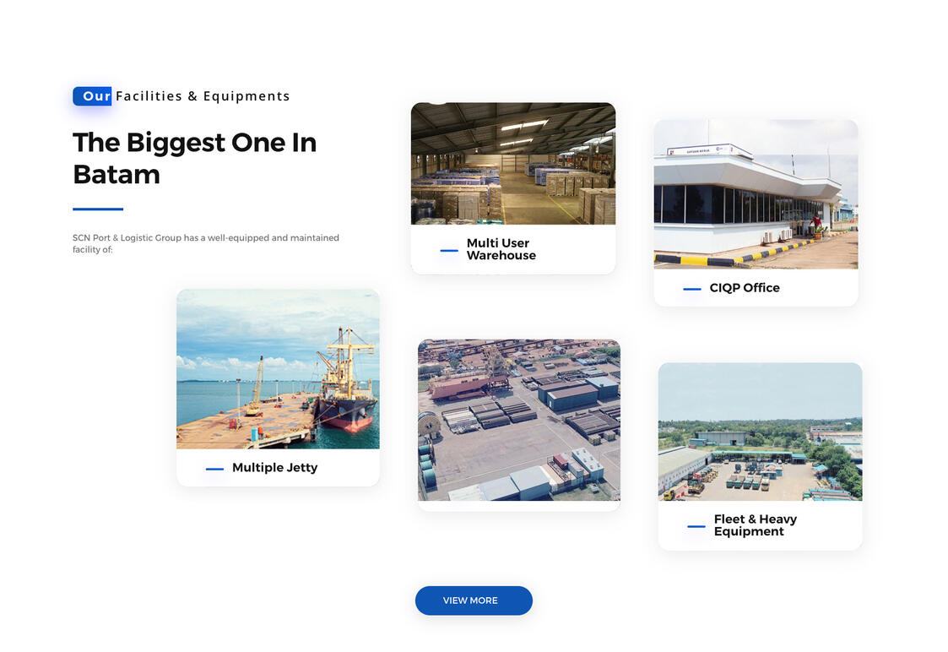Viewport: 948px width, 652px height.
Task: Click white caption strip below aerial yard photo
Action: pos(518,506)
